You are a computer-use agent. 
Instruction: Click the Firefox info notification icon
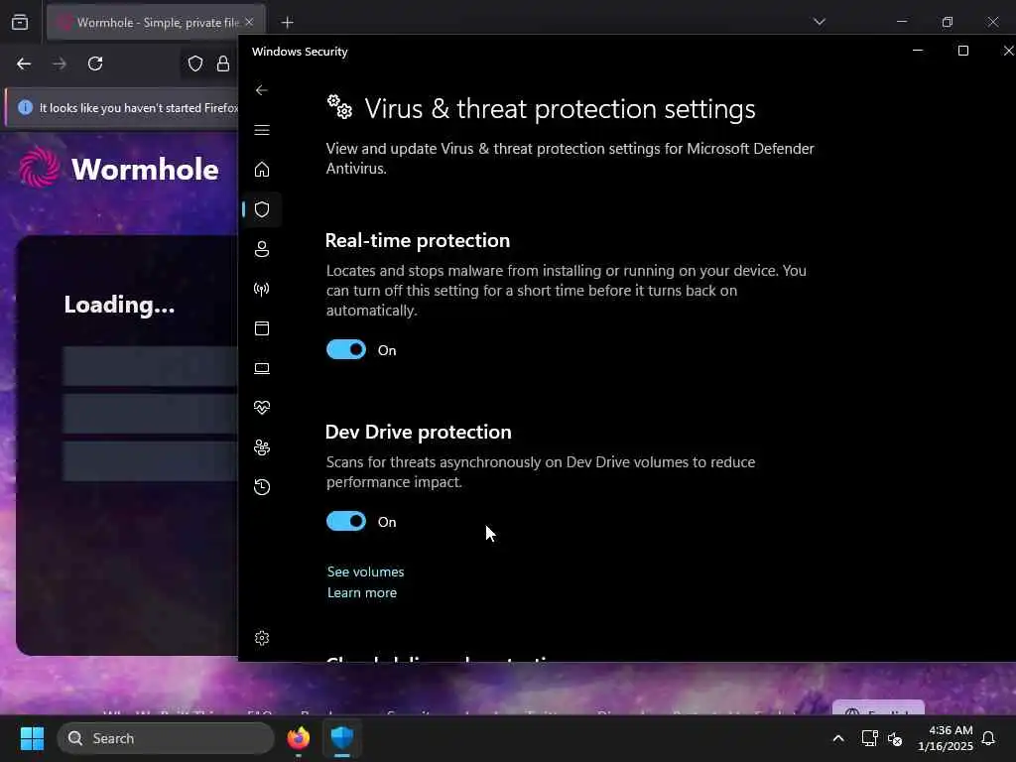tap(25, 107)
